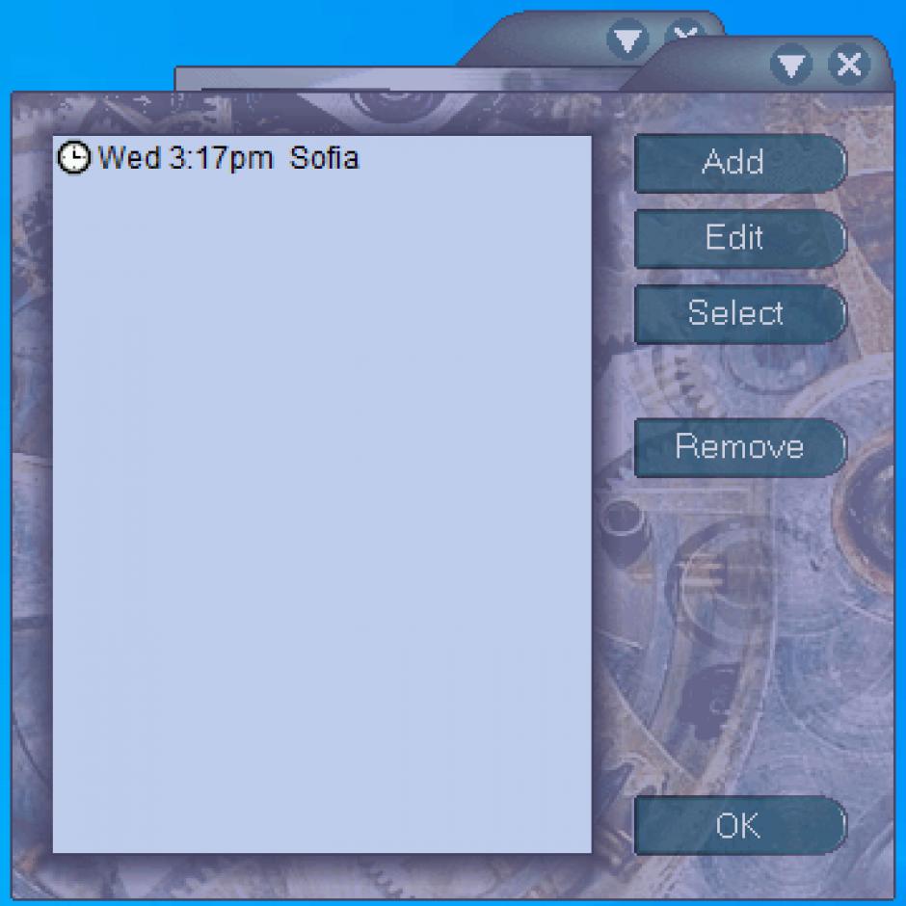The width and height of the screenshot is (906, 906).
Task: Click the triangle icon on the rear window
Action: (x=627, y=40)
